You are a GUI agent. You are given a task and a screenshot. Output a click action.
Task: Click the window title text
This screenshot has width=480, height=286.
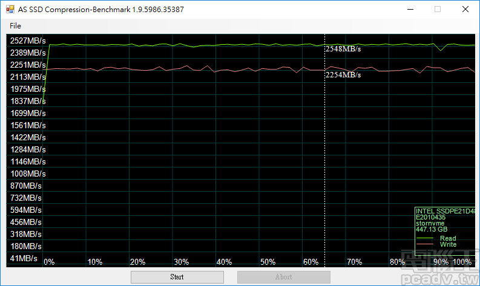click(100, 10)
